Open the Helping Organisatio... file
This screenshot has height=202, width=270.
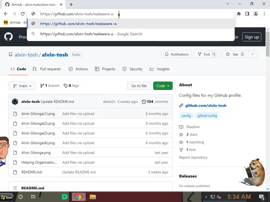(x=39, y=163)
